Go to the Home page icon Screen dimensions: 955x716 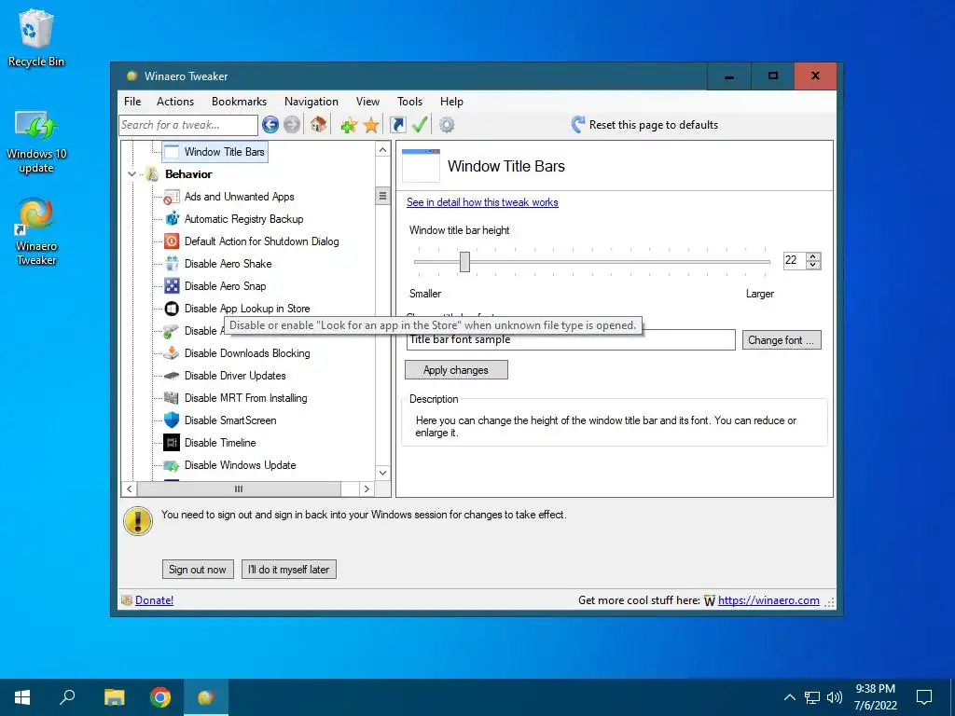[x=319, y=125]
